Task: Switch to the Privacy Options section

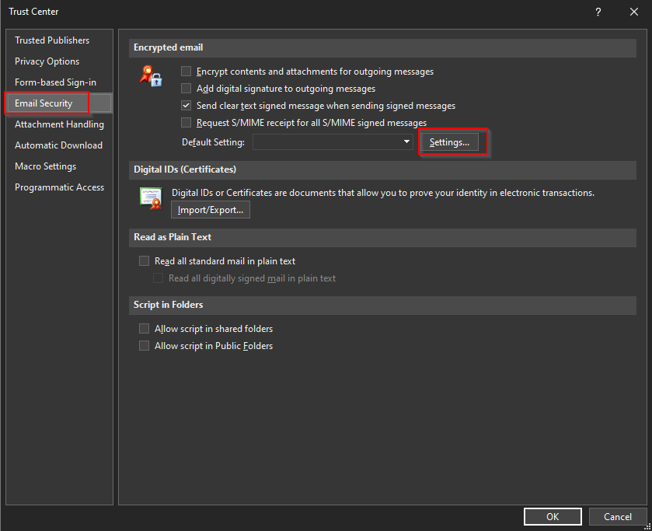Action: (47, 61)
